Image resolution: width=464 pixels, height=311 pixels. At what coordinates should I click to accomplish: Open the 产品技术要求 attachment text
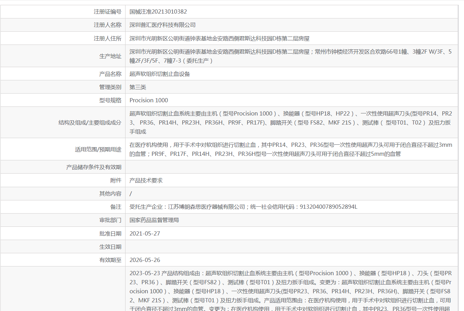(146, 180)
